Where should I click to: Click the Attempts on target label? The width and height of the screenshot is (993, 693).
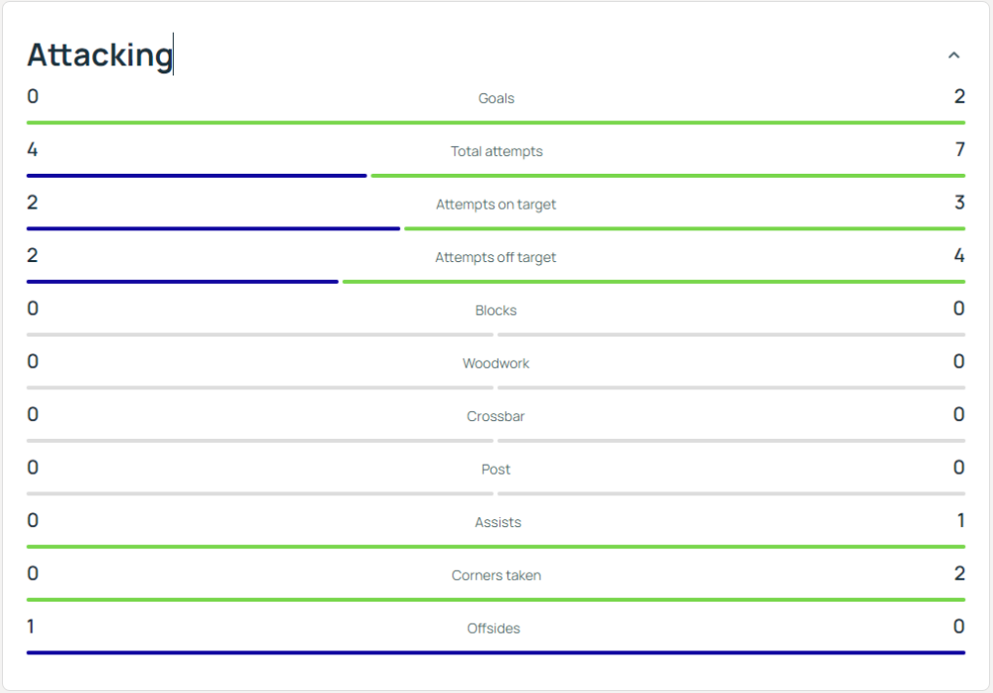click(496, 205)
